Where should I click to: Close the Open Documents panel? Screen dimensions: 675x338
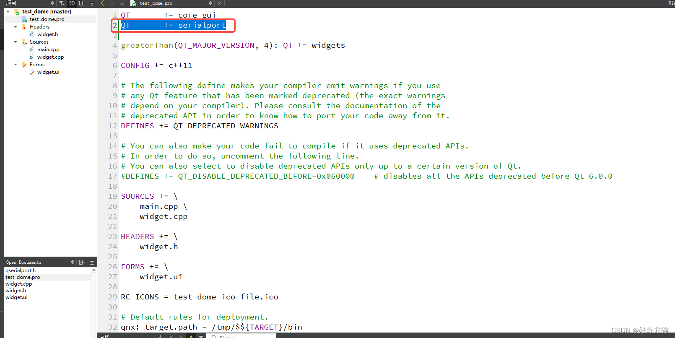click(92, 262)
